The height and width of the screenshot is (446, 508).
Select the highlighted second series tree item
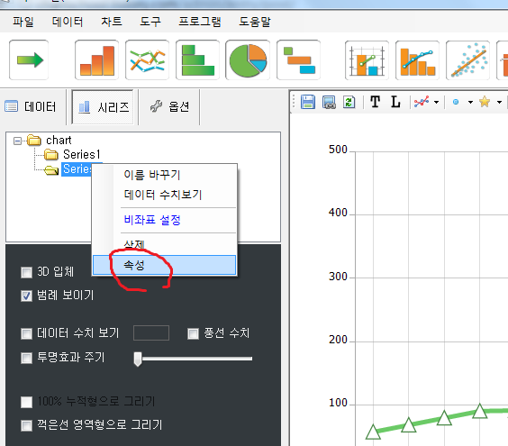point(77,168)
